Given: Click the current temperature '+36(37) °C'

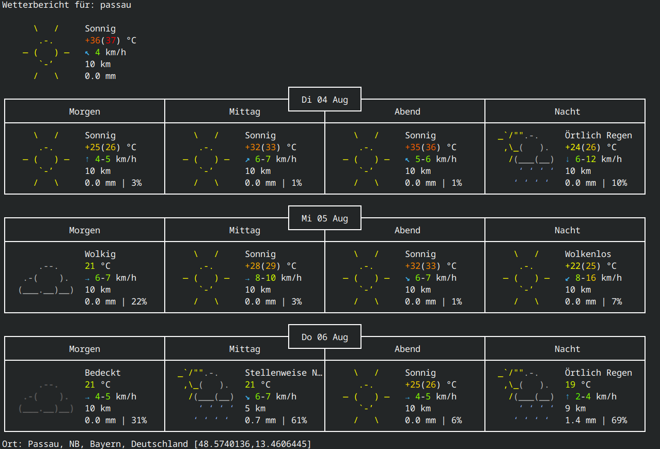Looking at the screenshot, I should coord(111,40).
